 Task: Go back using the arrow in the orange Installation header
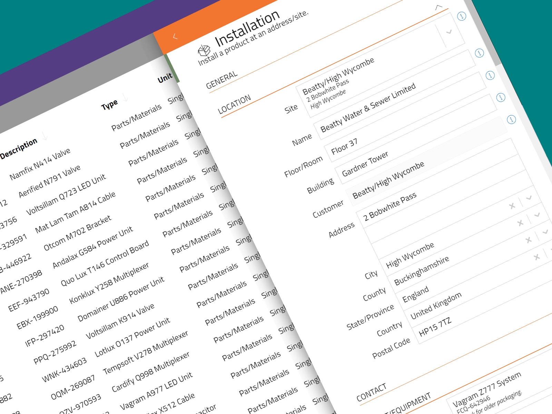(x=175, y=36)
